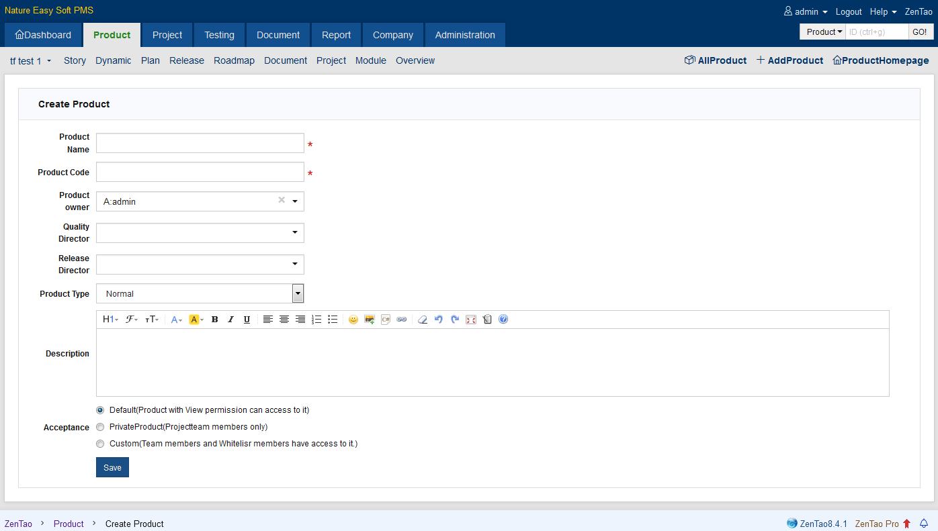Insert a hyperlink using the link icon

coord(402,320)
